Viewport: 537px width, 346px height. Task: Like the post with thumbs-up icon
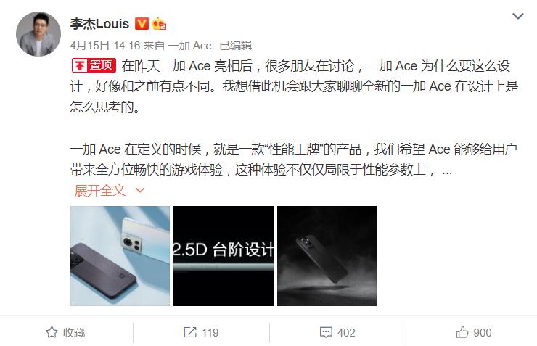click(x=462, y=332)
